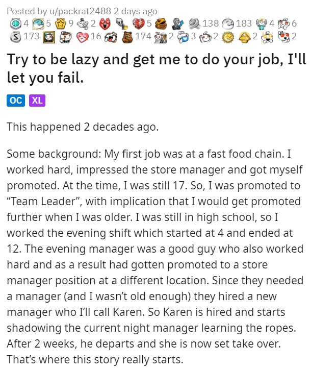Image resolution: width=311 pixels, height=370 pixels.
Task: Click the smiling face award with count 183
Action: 228,23
